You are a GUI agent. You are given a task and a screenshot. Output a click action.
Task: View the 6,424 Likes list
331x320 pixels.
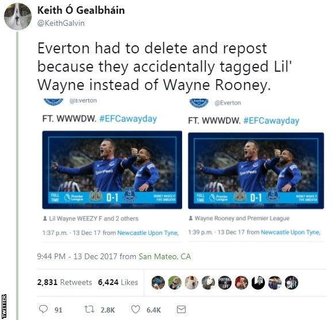pos(118,282)
